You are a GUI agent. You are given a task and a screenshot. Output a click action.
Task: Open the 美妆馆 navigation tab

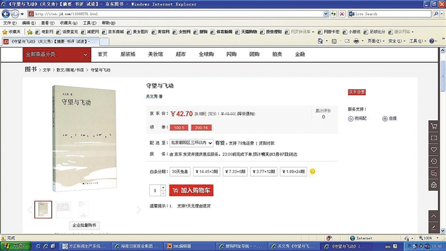[155, 55]
